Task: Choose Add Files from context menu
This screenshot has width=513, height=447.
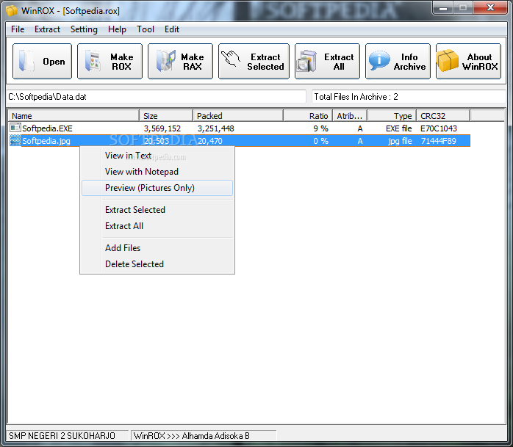Action: (x=157, y=248)
